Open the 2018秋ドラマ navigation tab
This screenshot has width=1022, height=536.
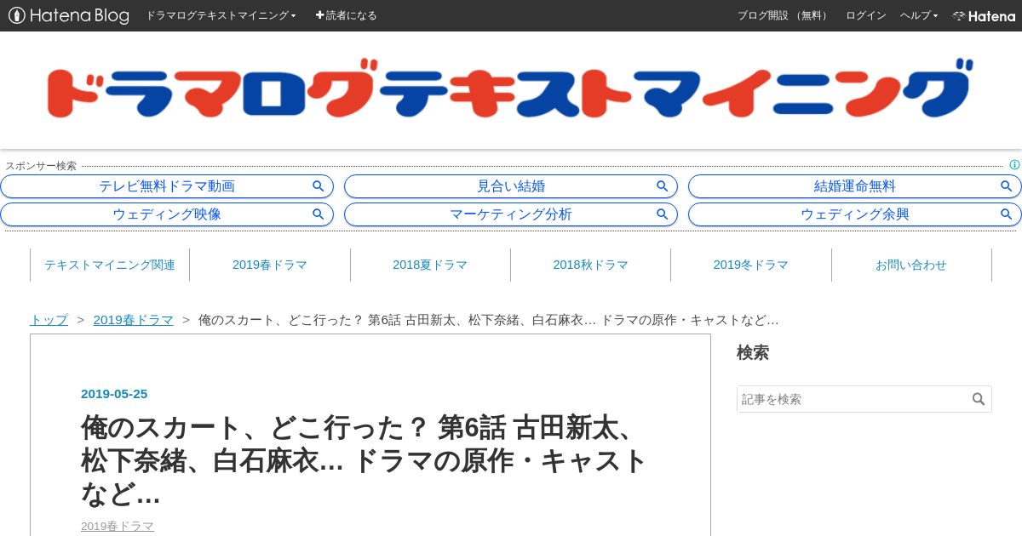[x=590, y=265]
